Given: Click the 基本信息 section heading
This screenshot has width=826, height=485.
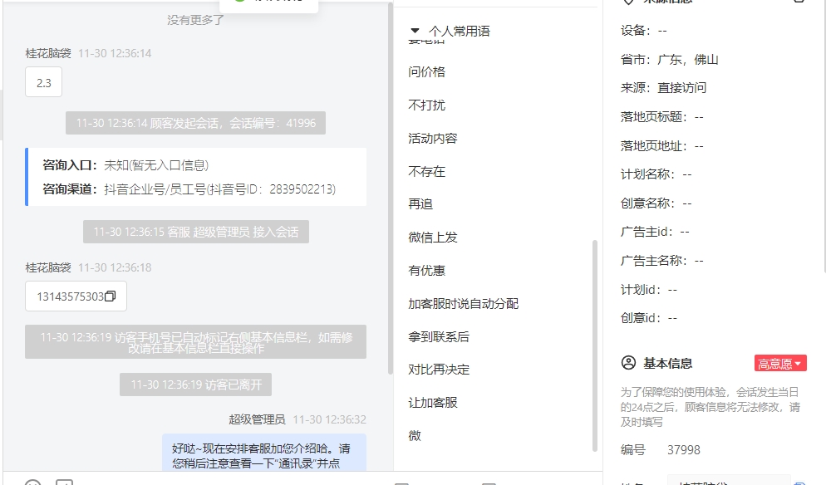Looking at the screenshot, I should (668, 364).
